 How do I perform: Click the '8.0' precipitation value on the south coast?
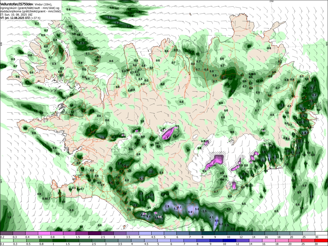[217, 221]
